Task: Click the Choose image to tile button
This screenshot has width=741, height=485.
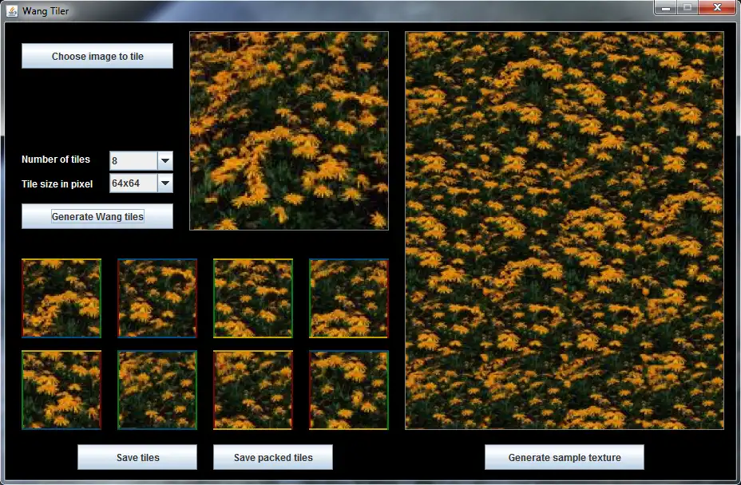Action: click(x=97, y=56)
